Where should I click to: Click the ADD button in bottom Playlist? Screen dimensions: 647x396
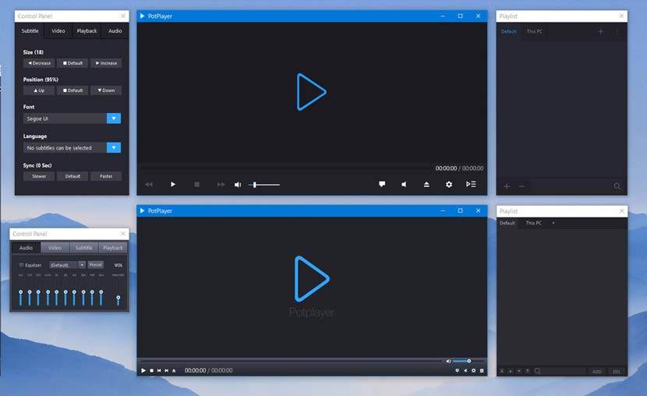[x=596, y=371]
